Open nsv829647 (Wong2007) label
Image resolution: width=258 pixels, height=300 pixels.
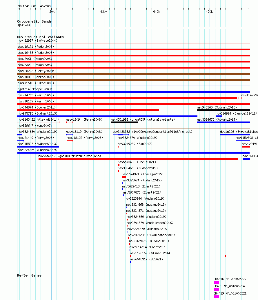click(35, 126)
